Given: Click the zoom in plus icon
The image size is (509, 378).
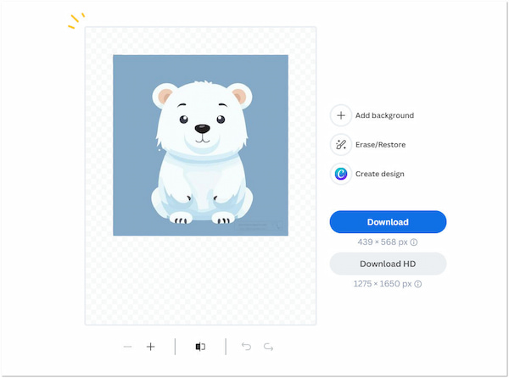Looking at the screenshot, I should click(x=151, y=347).
